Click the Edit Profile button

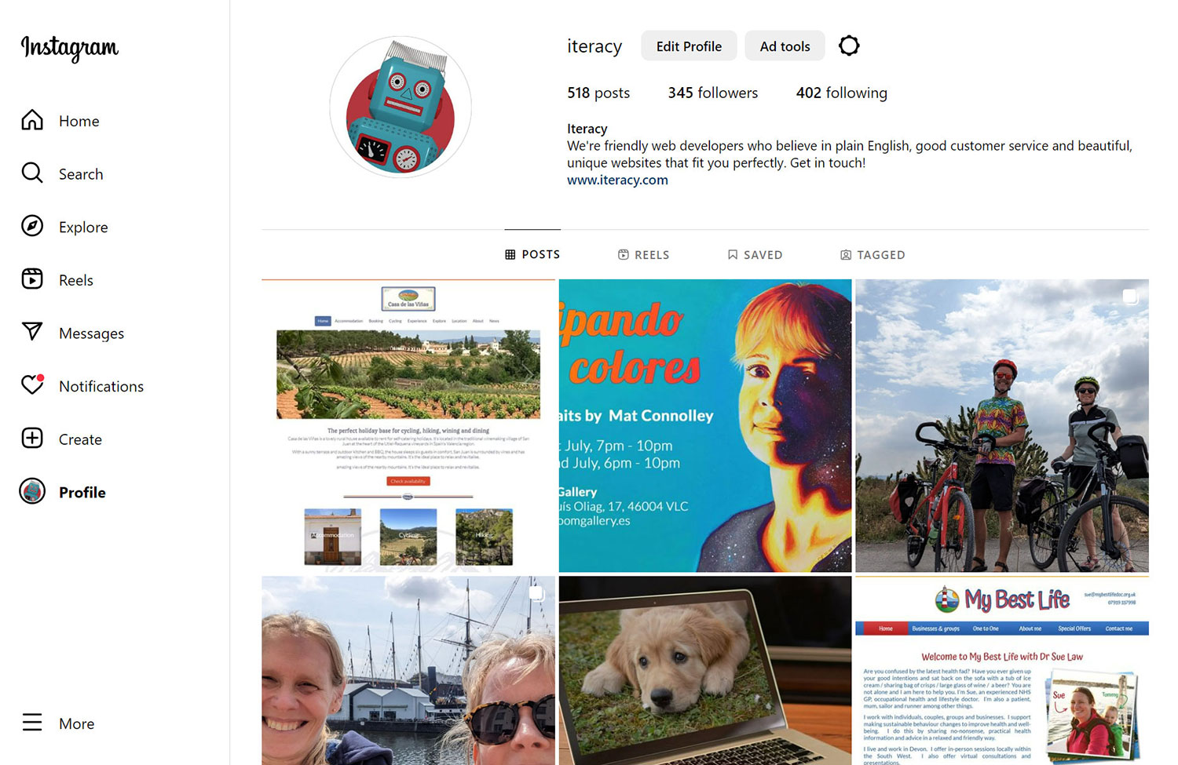pos(689,46)
